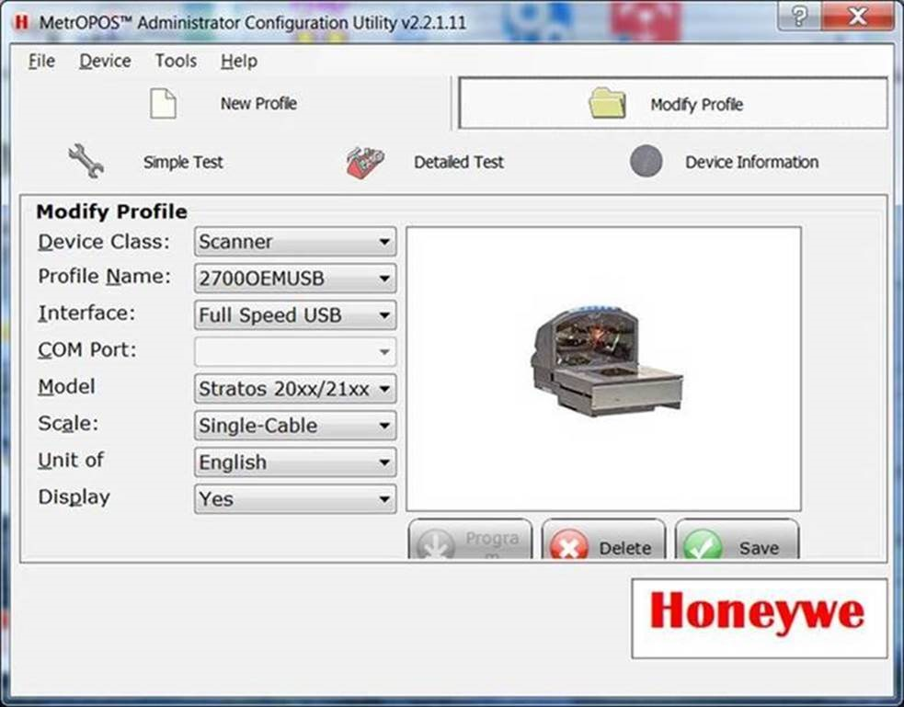Click the Device Information circle icon
Viewport: 904px width, 707px height.
point(647,161)
